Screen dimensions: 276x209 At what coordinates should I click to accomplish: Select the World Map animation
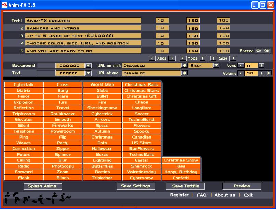coord(102,85)
